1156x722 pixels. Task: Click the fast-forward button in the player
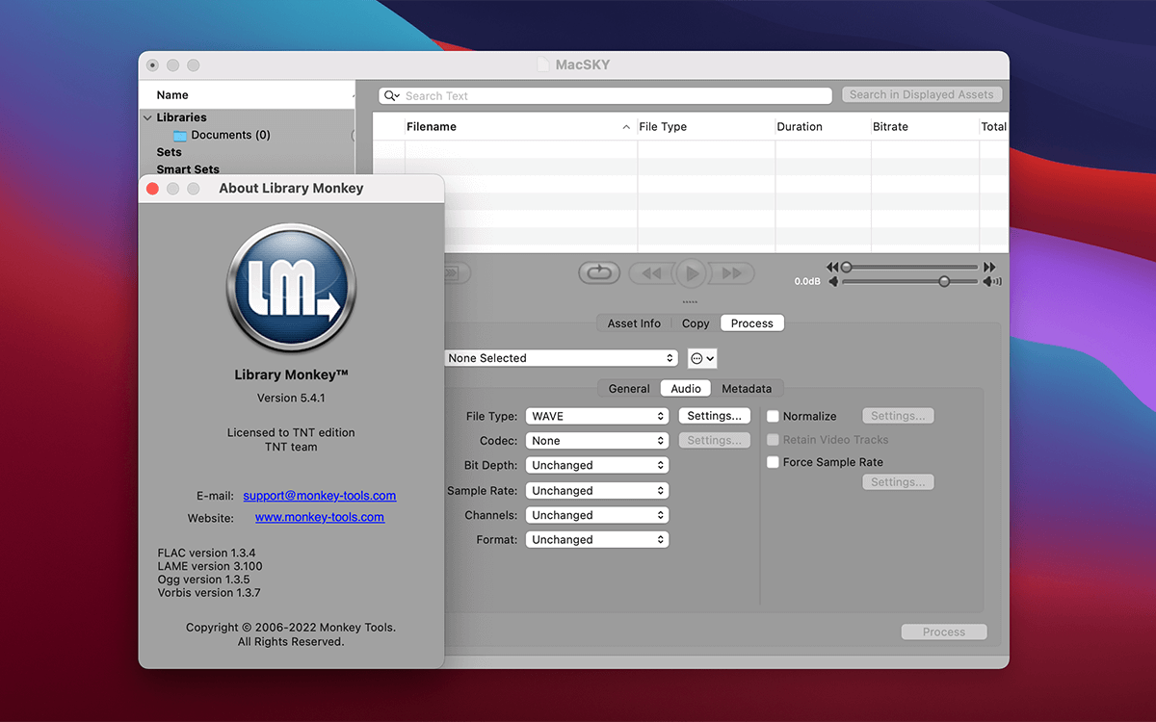[731, 273]
